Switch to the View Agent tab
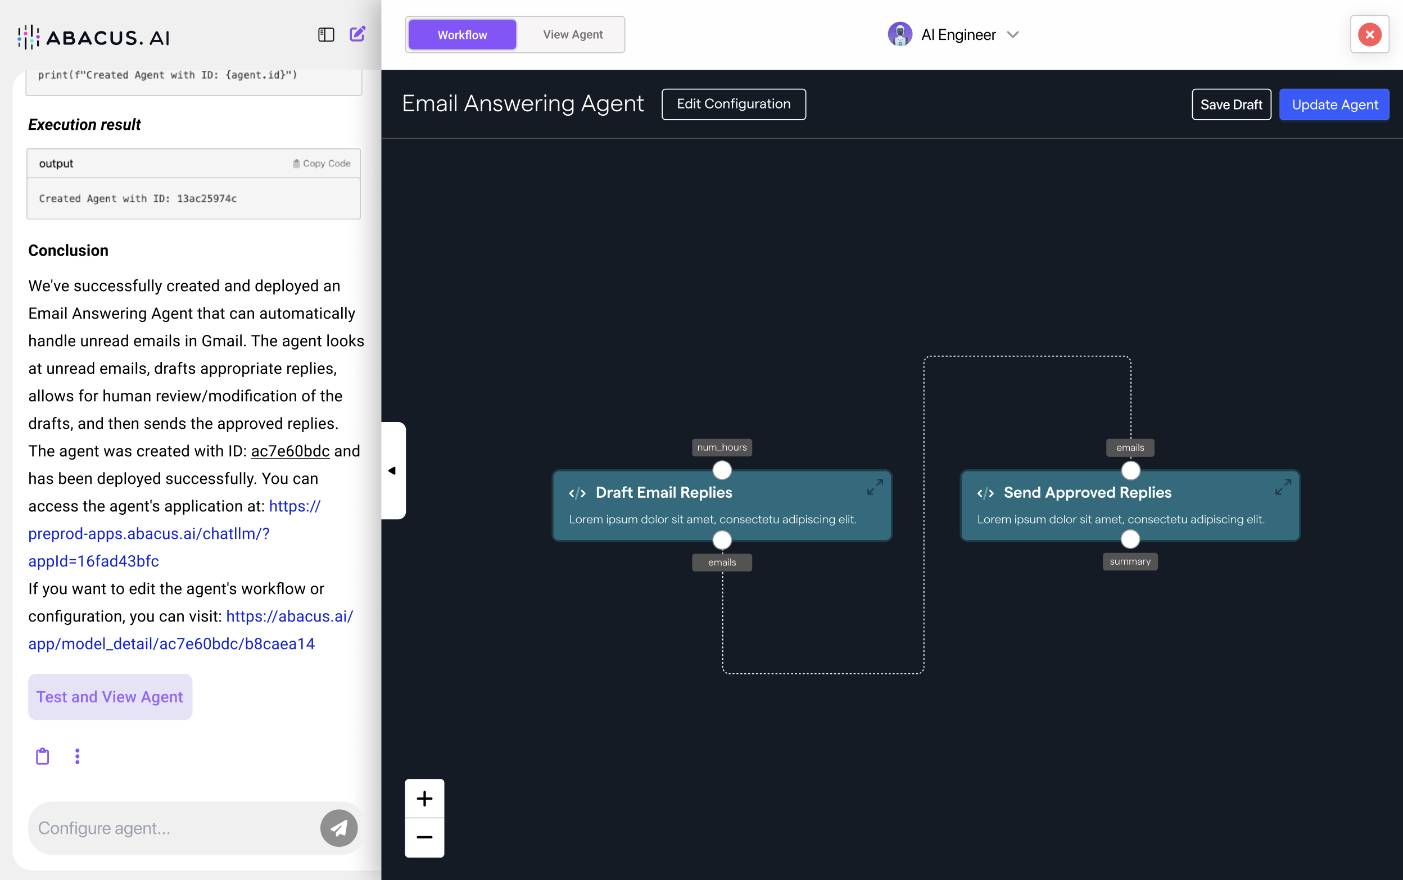This screenshot has width=1403, height=880. coord(572,35)
